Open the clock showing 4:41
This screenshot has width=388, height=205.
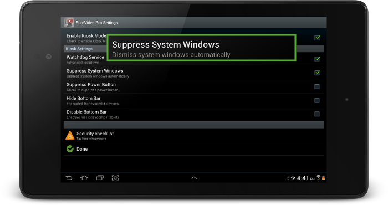[x=303, y=178]
